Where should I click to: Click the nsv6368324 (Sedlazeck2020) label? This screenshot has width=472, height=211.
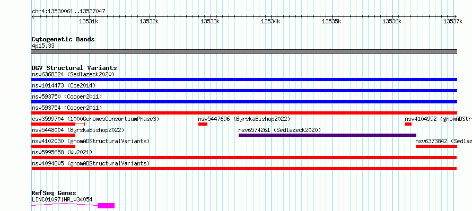click(x=73, y=74)
